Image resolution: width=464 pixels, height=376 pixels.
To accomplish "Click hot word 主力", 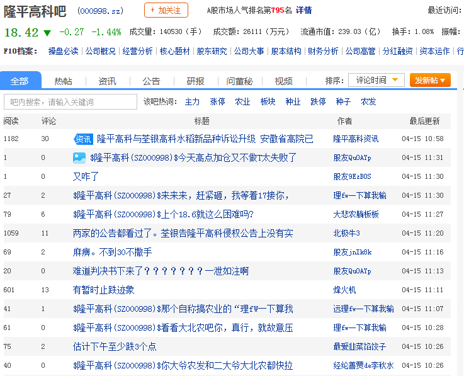I will [192, 102].
